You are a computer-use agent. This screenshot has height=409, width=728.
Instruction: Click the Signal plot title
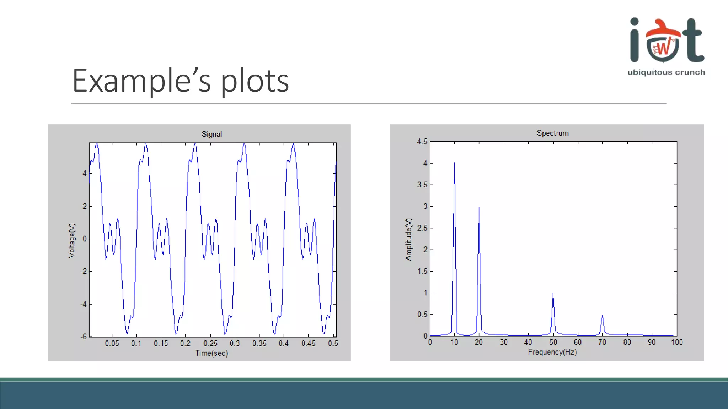click(x=212, y=134)
